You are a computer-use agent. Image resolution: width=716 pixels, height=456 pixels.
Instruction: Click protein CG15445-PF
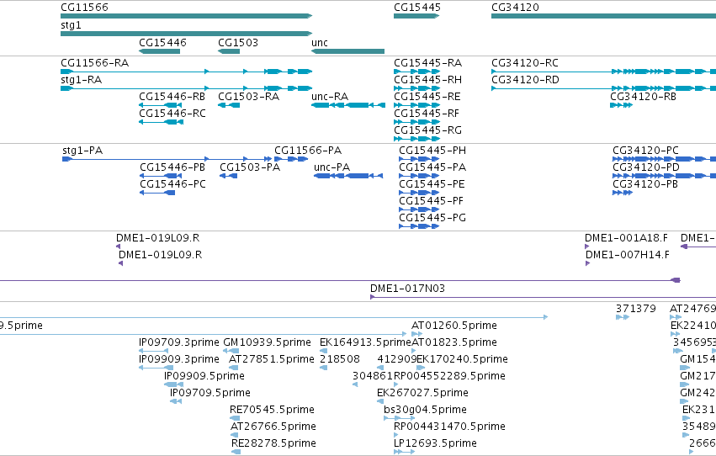coord(419,209)
